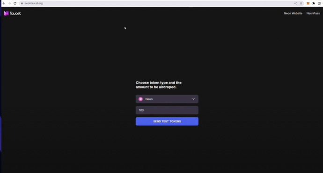The width and height of the screenshot is (323, 173).
Task: Click the 'Choose token type' heading text
Action: tap(158, 85)
